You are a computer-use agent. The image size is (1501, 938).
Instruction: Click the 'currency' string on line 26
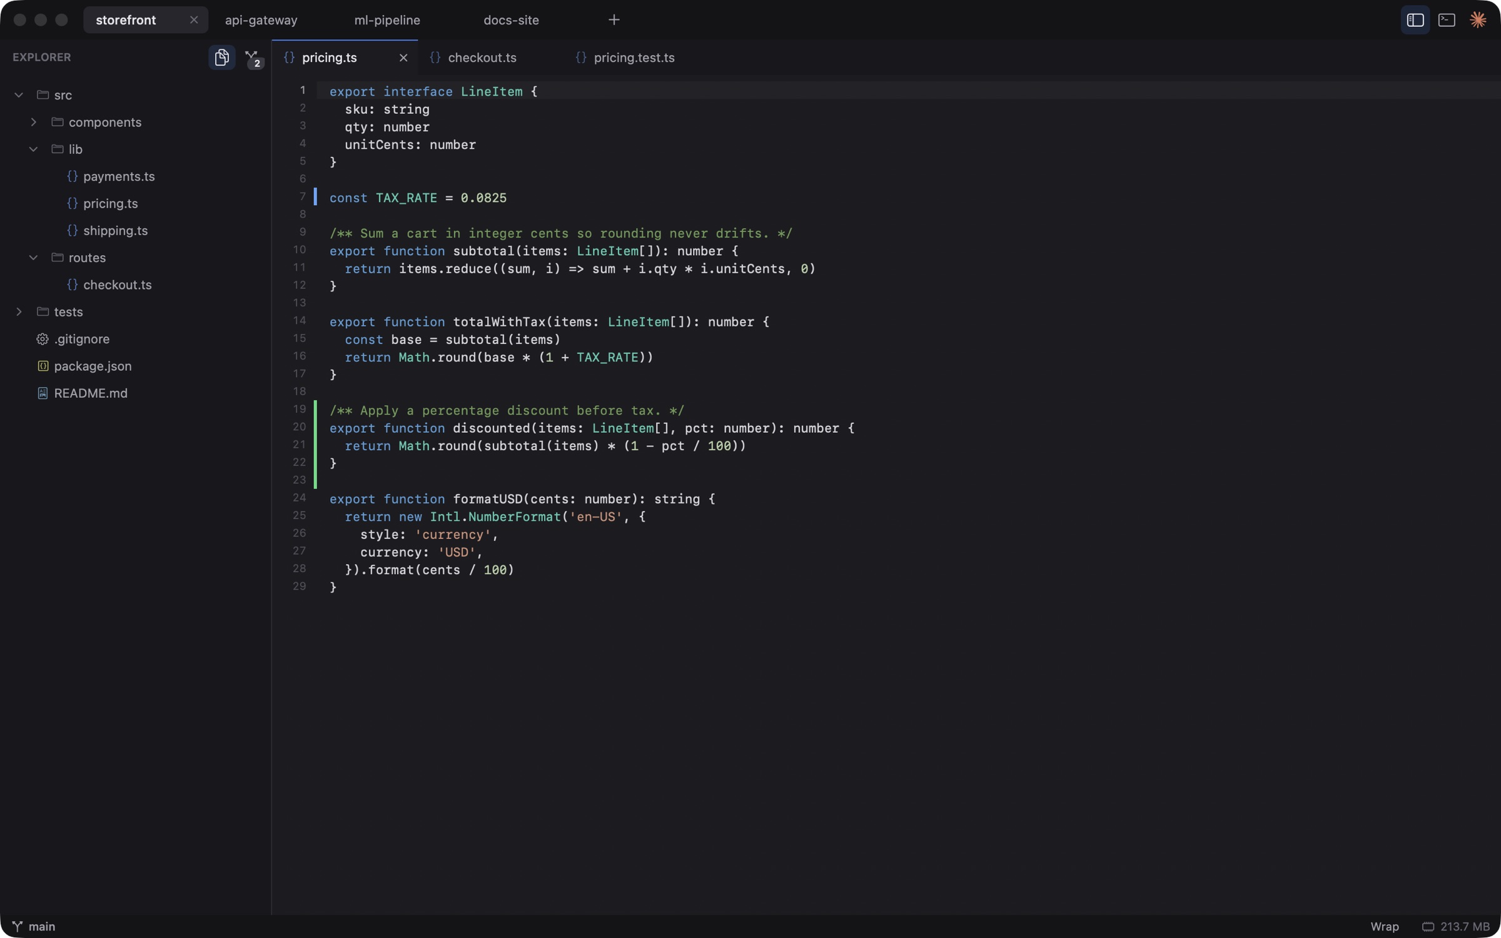[453, 535]
